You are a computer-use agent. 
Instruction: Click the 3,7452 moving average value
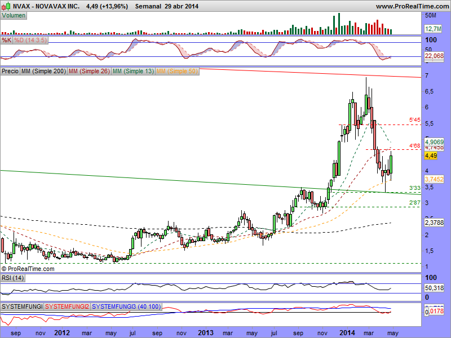point(434,179)
